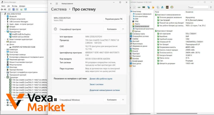The height and width of the screenshot is (115, 214).
Task: Click the memory module icon in AIDA64 toolbar
Action: 144,7
